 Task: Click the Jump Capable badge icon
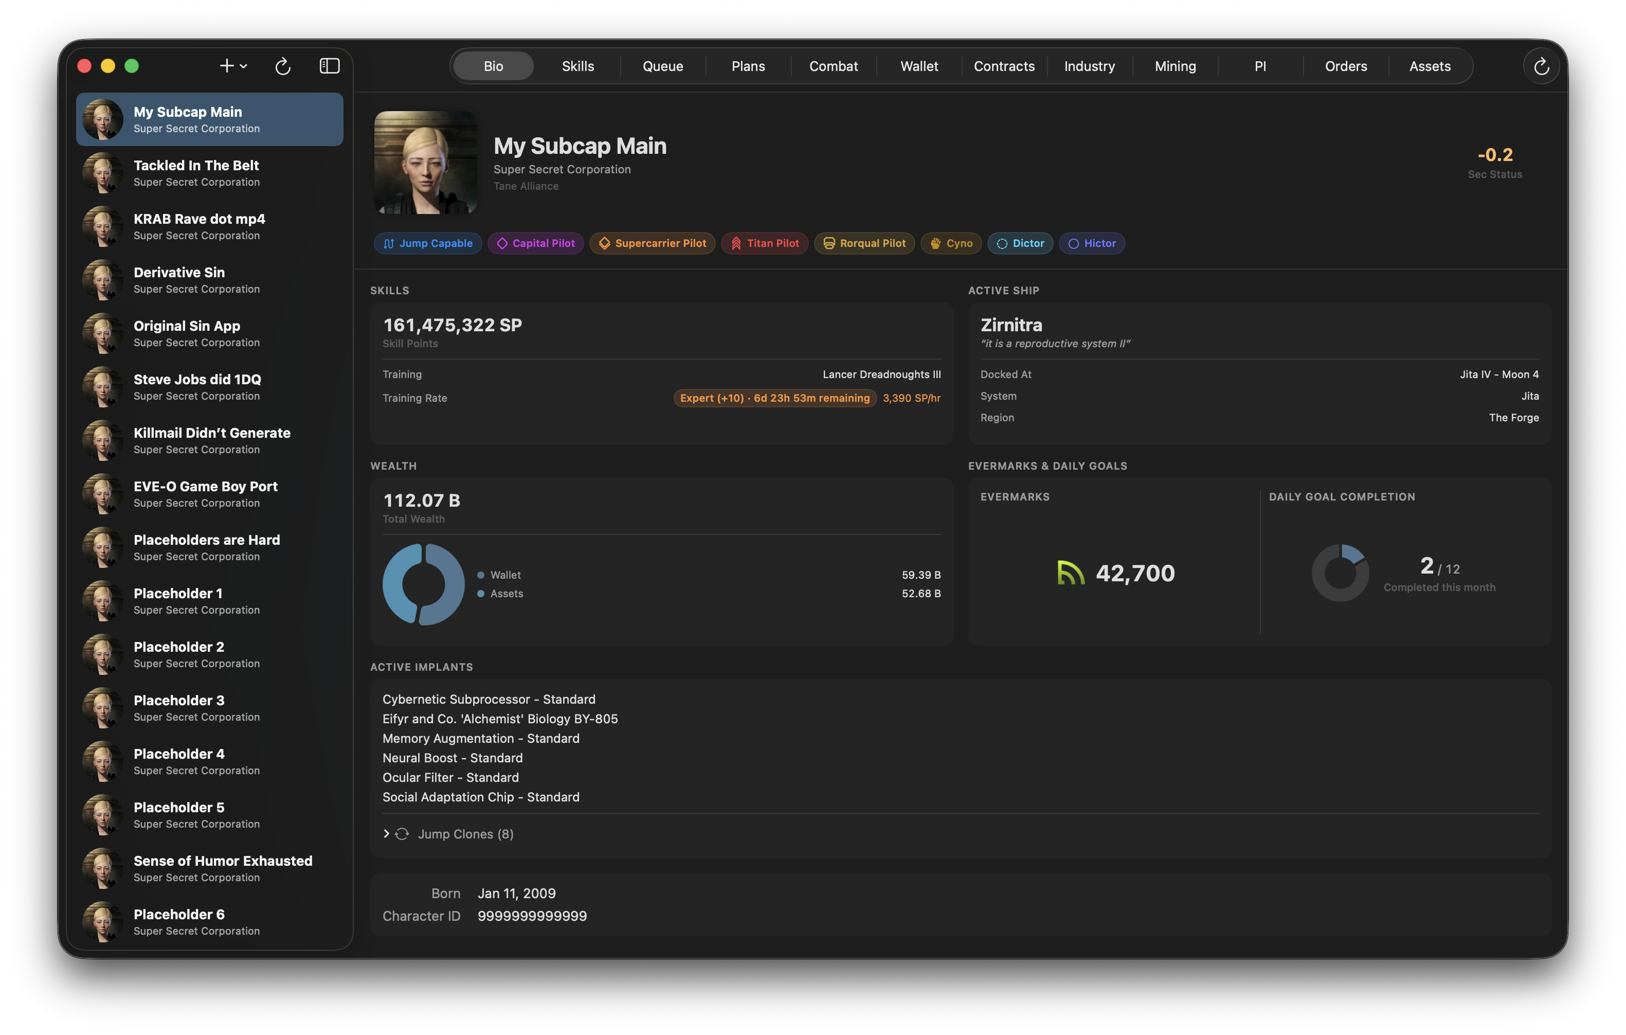coord(389,243)
